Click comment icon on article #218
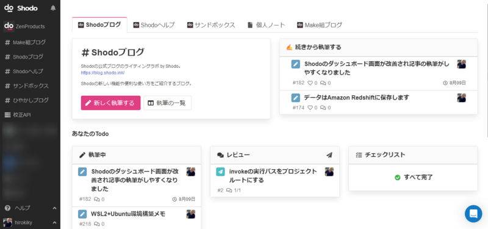The width and height of the screenshot is (488, 229). (97, 224)
